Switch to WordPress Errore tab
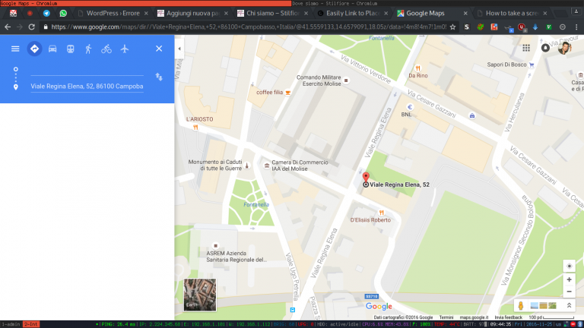 pos(113,13)
